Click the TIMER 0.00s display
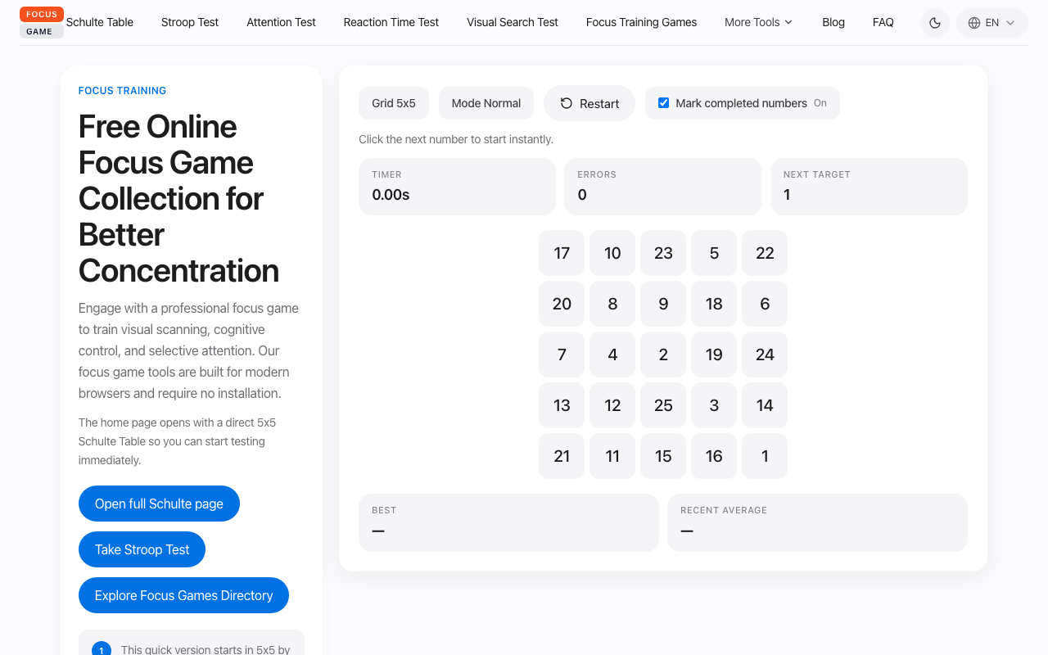The height and width of the screenshot is (655, 1048). 457,187
